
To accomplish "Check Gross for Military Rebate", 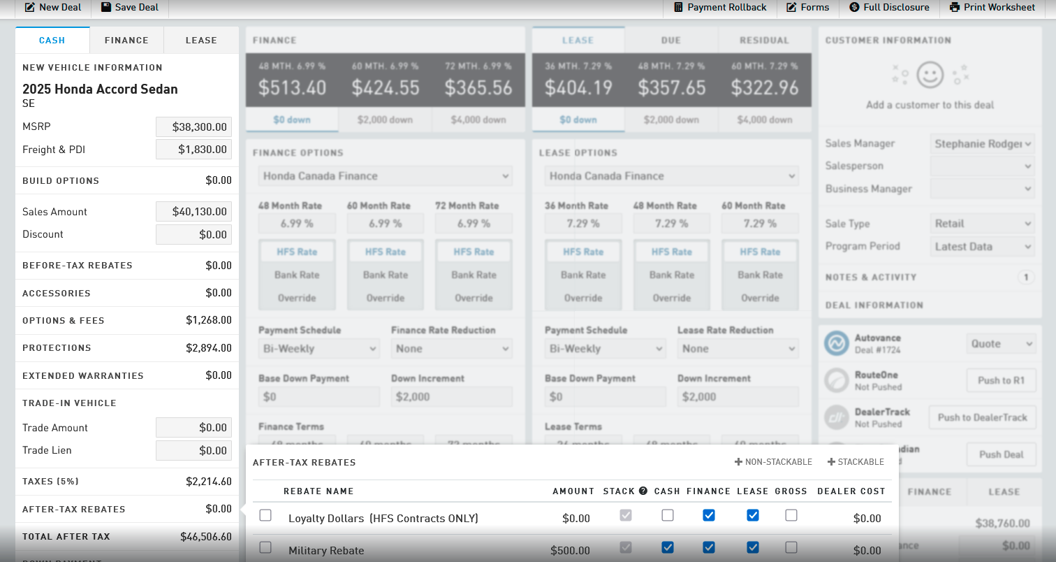I will [x=791, y=547].
